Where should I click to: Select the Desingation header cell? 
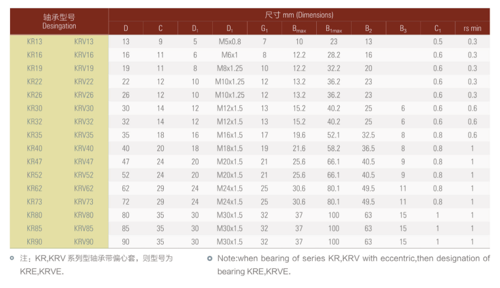pos(59,22)
